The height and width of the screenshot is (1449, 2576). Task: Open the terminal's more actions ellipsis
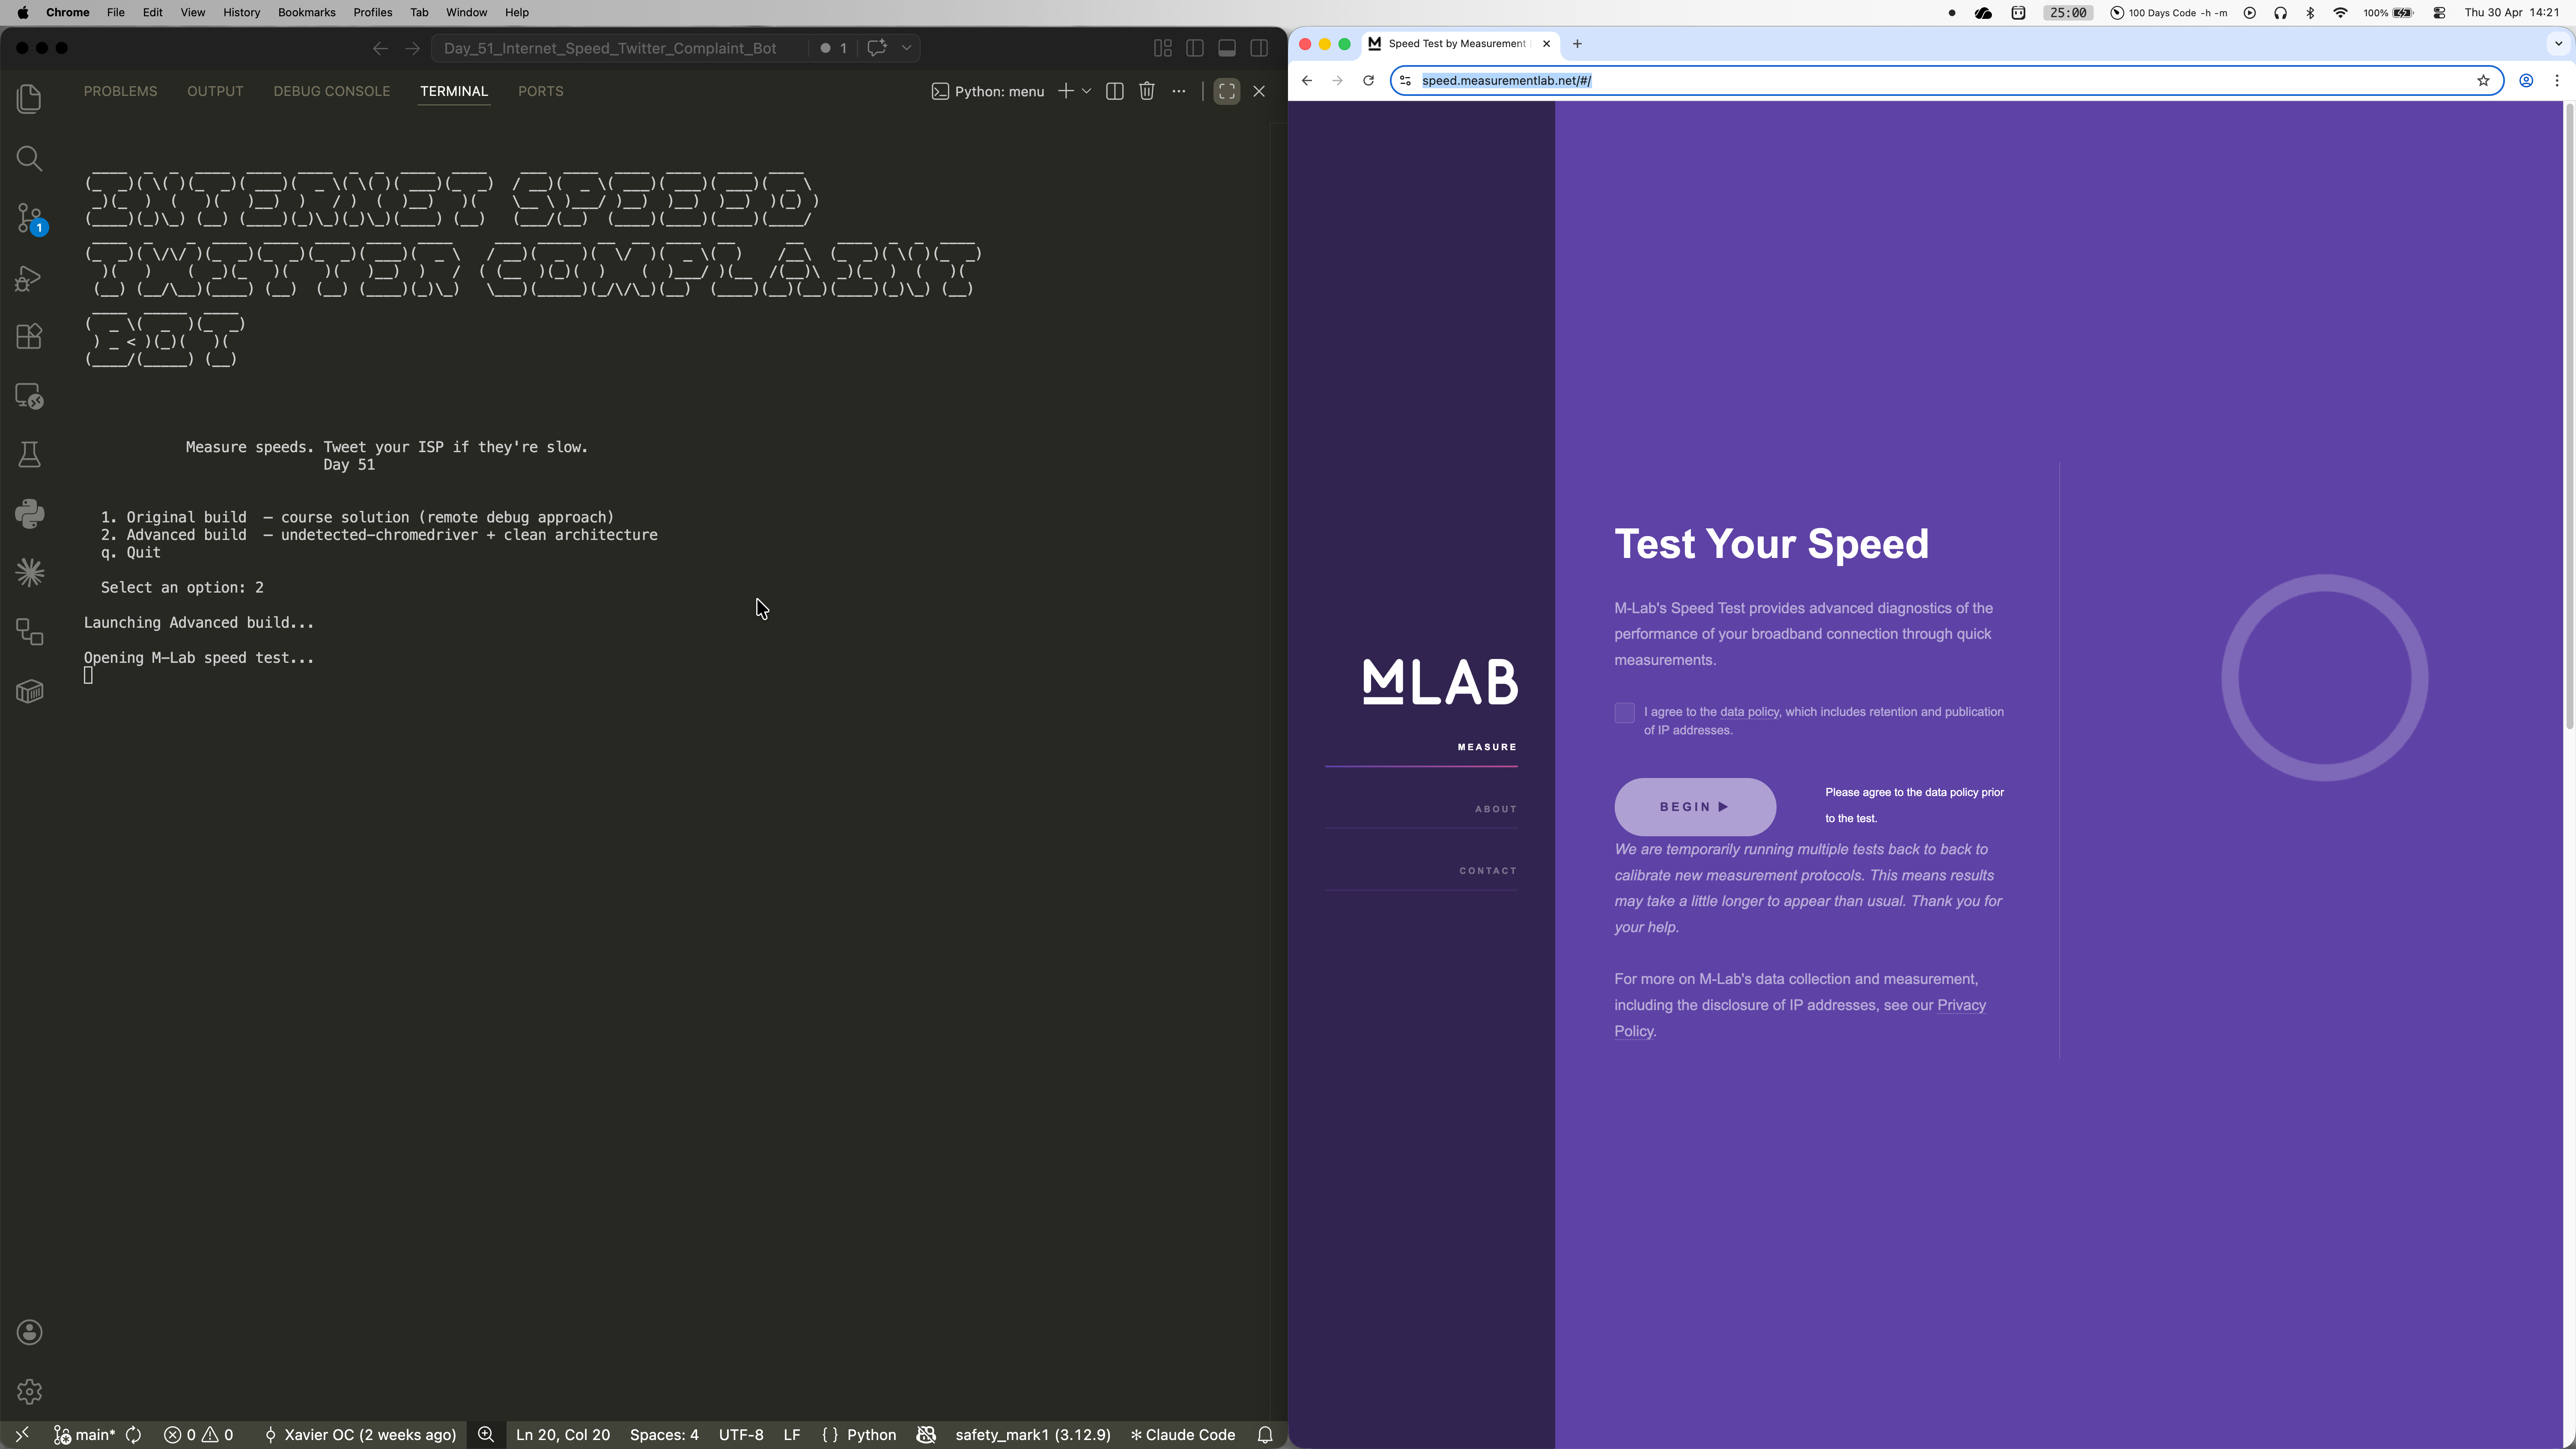[1179, 91]
